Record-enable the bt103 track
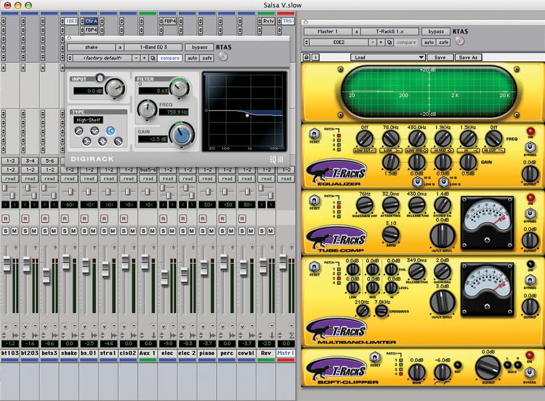This screenshot has height=401, width=545. pyautogui.click(x=5, y=218)
